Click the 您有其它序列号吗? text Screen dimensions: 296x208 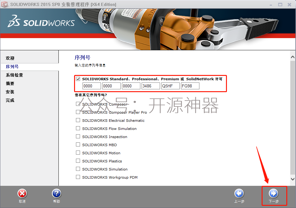[x=91, y=95]
